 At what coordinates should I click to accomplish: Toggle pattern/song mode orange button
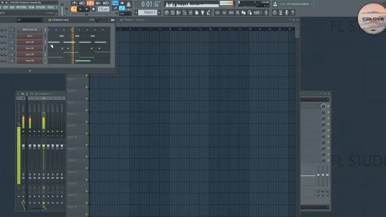click(x=74, y=9)
